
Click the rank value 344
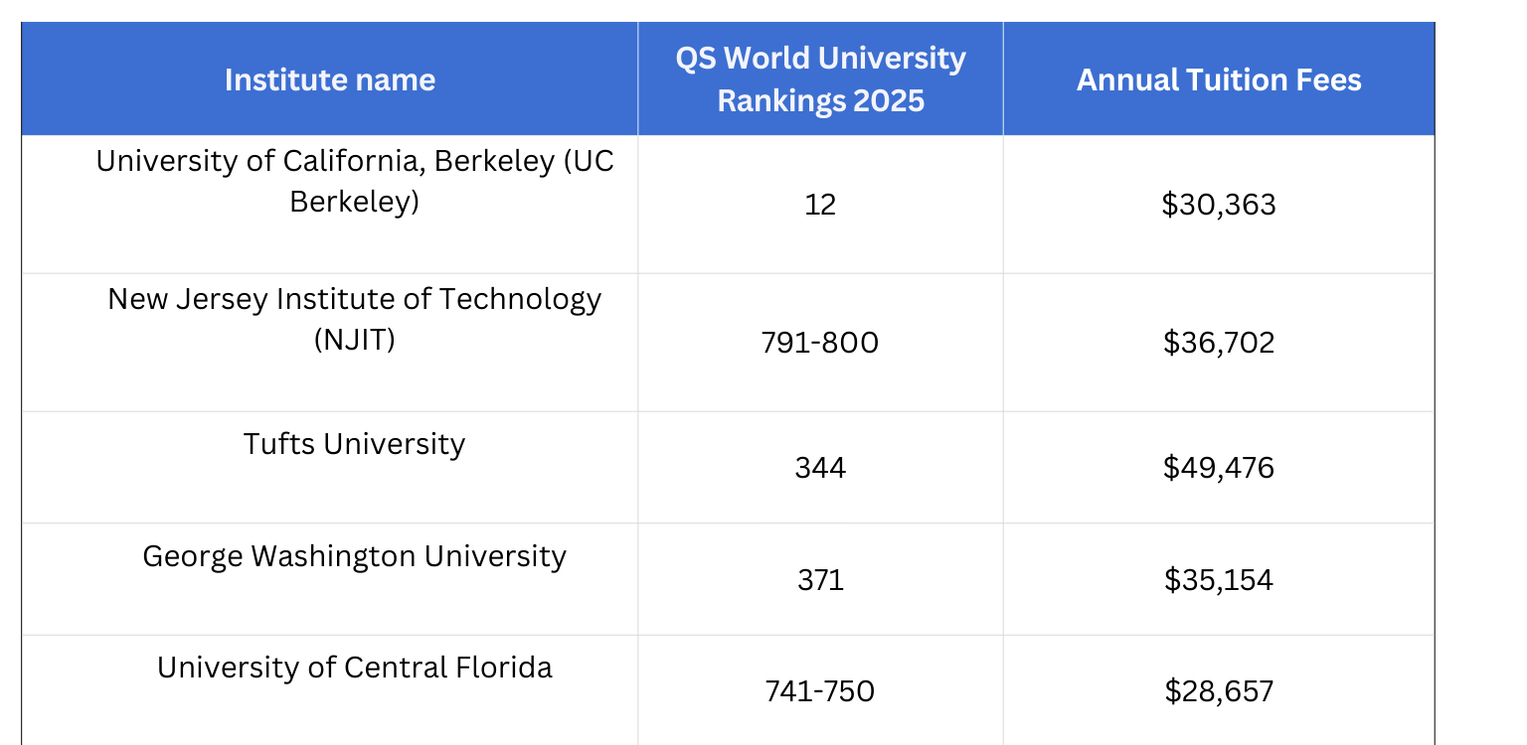(x=820, y=468)
